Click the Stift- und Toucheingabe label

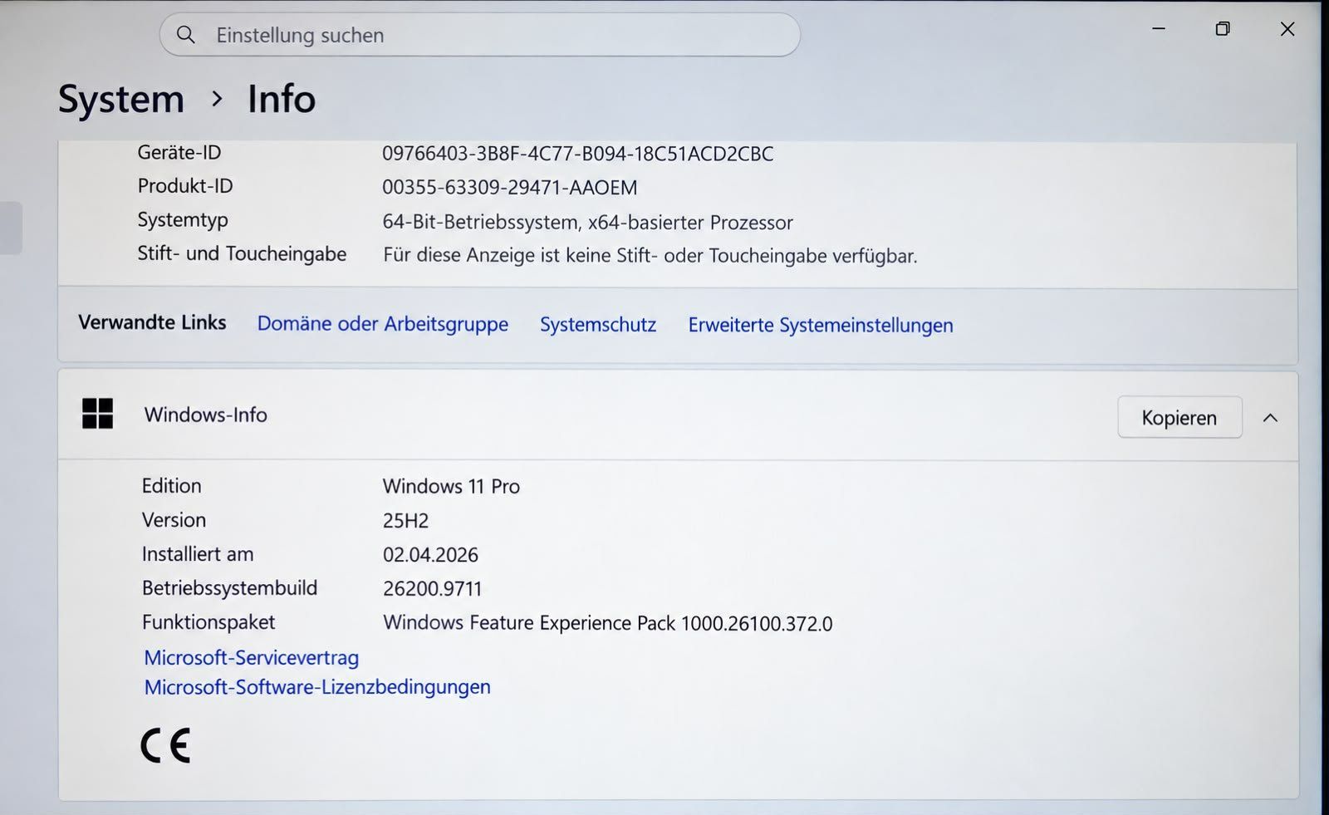pos(242,254)
